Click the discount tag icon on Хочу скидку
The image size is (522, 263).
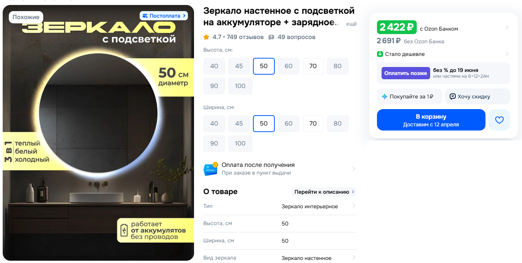(x=453, y=96)
